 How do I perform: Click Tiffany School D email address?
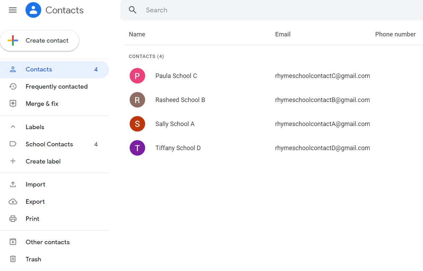[x=322, y=148]
